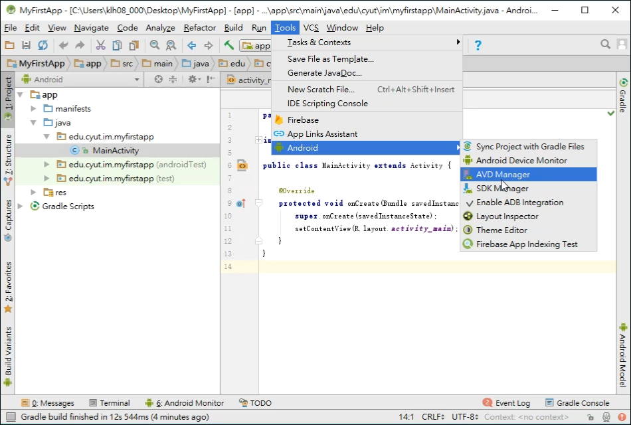Click the Forward navigation arrow
Image resolution: width=631 pixels, height=425 pixels.
click(208, 45)
